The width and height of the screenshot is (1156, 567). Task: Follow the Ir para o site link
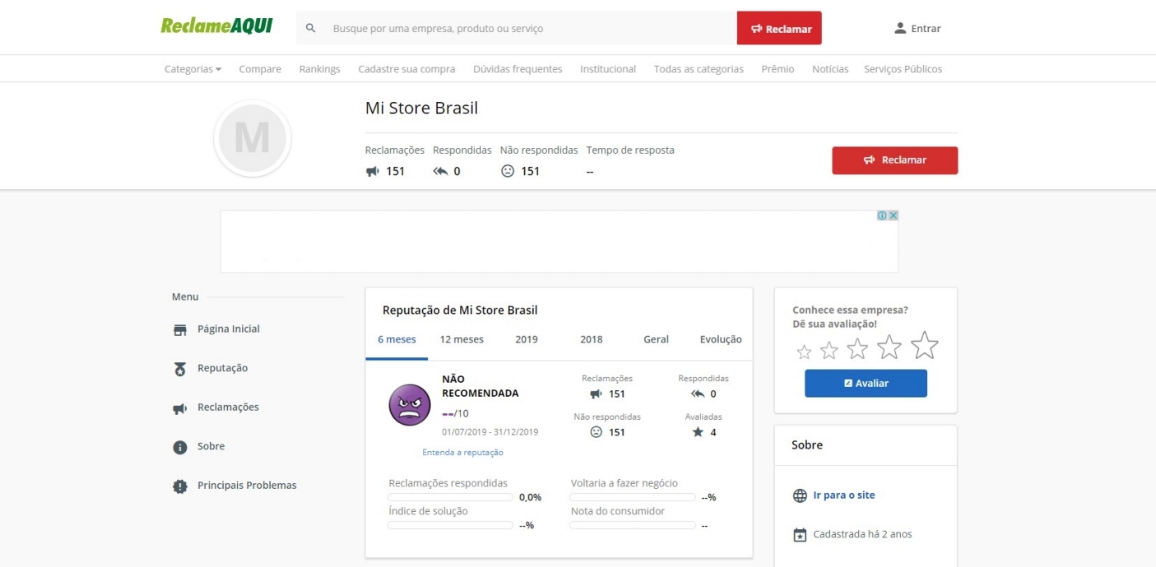(844, 496)
